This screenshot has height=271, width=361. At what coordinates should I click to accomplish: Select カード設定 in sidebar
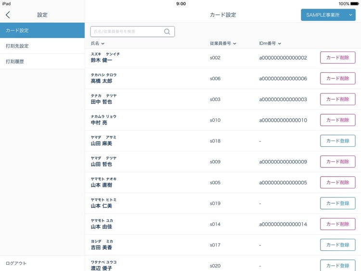(x=42, y=30)
